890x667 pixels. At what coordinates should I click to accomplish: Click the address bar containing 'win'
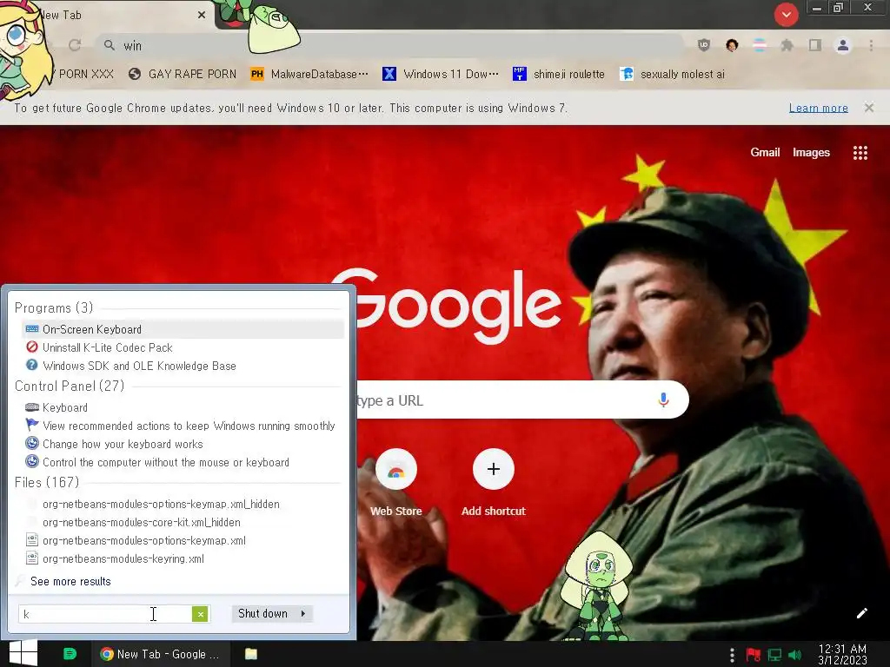[x=392, y=45]
